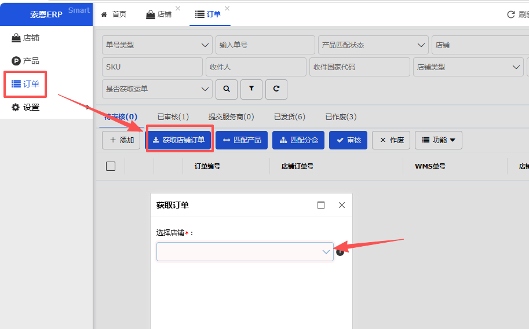
Task: Open 设置 in the sidebar
Action: pyautogui.click(x=25, y=107)
